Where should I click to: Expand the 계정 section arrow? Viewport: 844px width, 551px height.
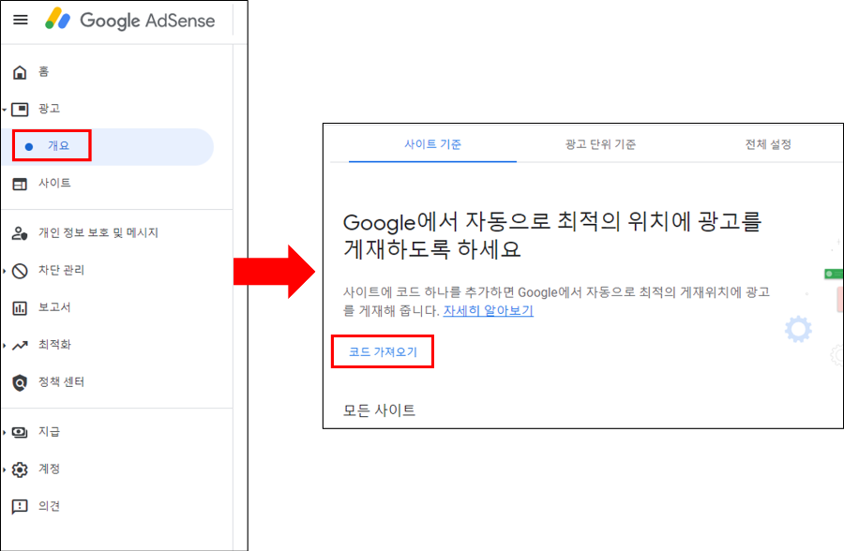pos(5,469)
